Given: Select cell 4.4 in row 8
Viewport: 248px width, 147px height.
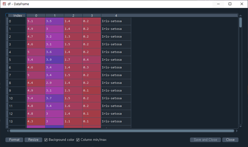Looking at the screenshot, I should click(36, 83).
